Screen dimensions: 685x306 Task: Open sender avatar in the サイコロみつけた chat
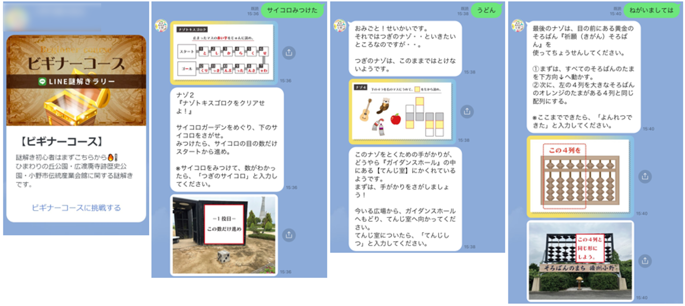(x=161, y=27)
